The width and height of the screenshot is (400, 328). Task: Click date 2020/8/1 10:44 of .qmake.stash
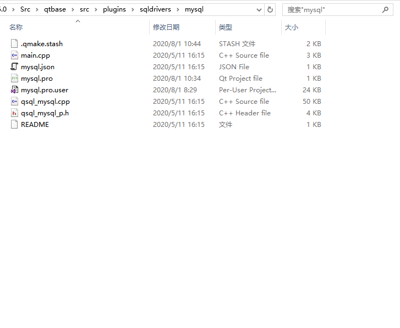(x=177, y=44)
